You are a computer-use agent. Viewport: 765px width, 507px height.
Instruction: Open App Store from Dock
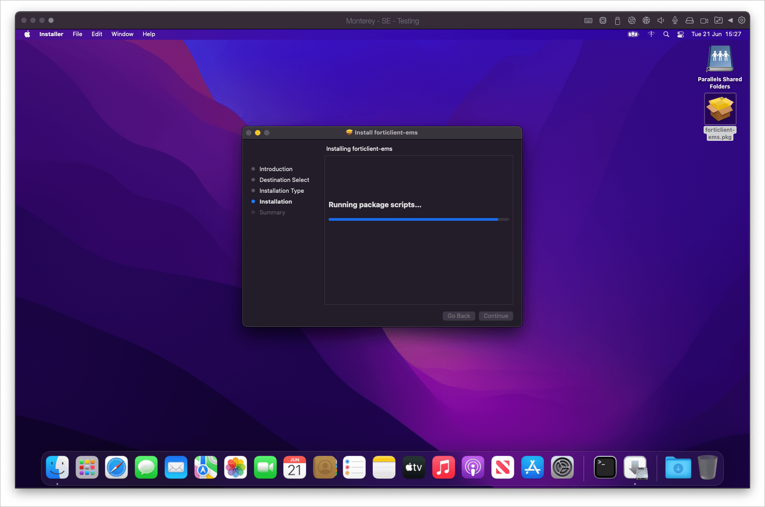click(533, 467)
